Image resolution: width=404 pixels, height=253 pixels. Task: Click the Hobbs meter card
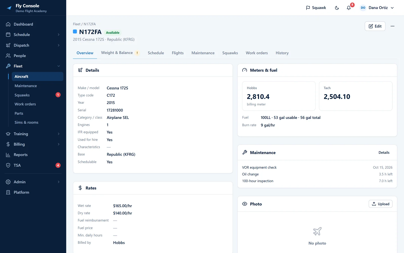tap(279, 96)
